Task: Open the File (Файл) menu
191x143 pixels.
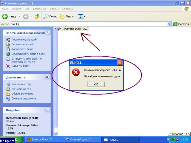Action: click(x=5, y=9)
